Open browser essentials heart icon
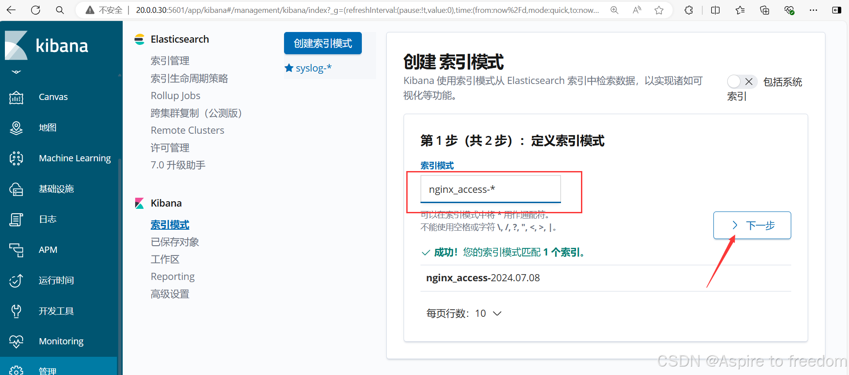 (789, 10)
